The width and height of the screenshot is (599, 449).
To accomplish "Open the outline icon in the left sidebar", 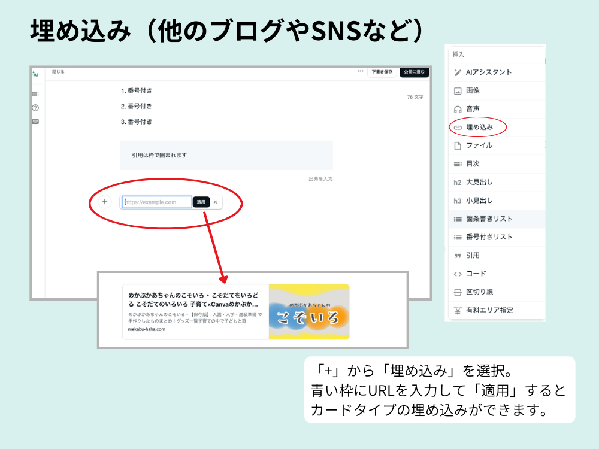I will (35, 94).
